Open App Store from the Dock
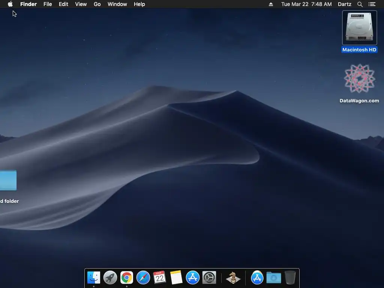The width and height of the screenshot is (384, 288). (x=193, y=278)
